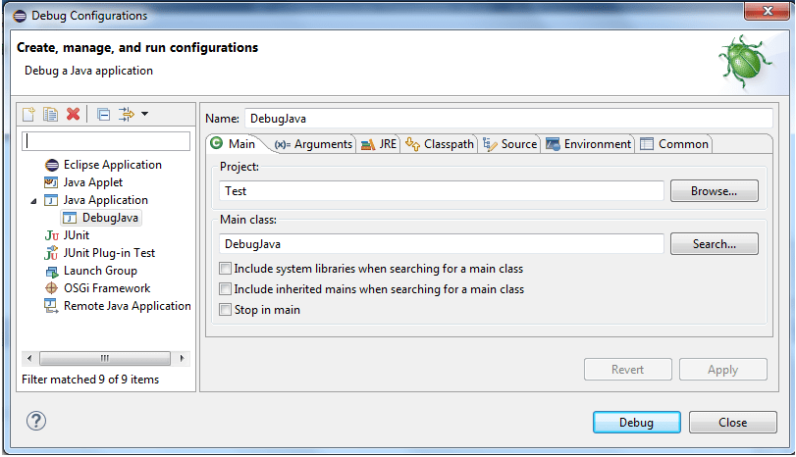
Task: Switch to the Arguments tab
Action: 313,144
